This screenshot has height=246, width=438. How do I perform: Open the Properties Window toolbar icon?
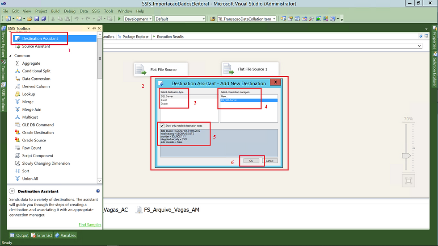coord(290,19)
